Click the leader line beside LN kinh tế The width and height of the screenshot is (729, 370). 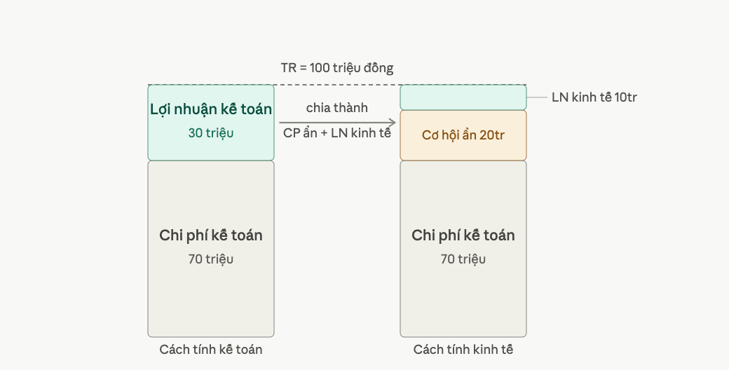tap(537, 97)
